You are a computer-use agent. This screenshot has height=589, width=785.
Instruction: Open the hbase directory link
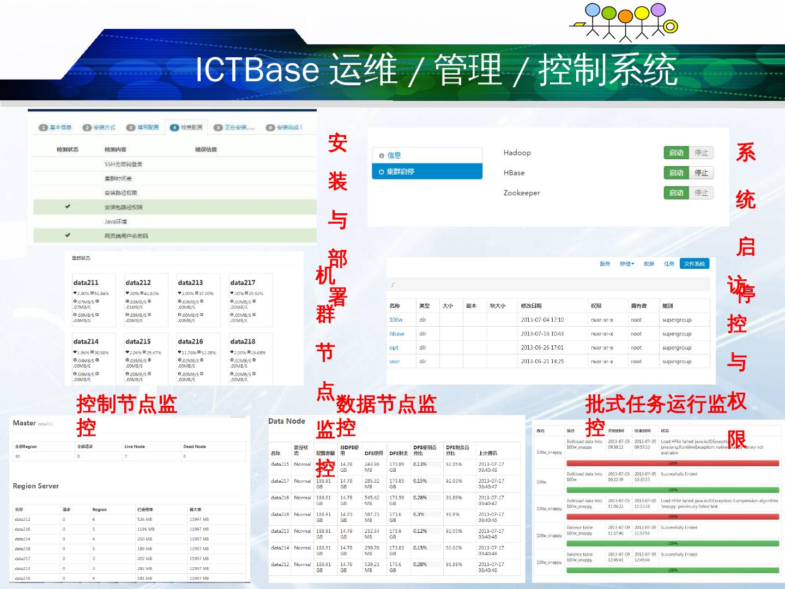tap(397, 334)
